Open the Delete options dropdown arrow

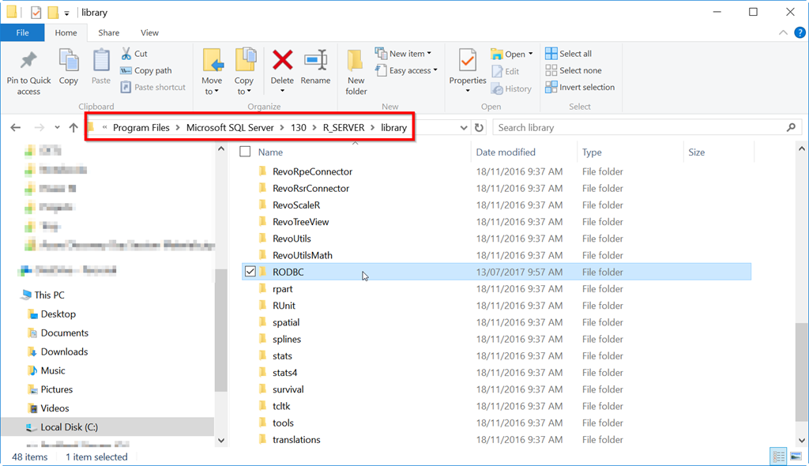282,92
